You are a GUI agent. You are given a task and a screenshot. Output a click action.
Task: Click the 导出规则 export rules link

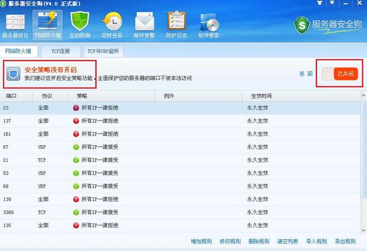(345, 241)
